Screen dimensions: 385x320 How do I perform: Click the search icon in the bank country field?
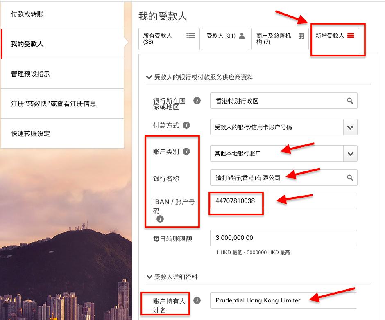point(350,101)
